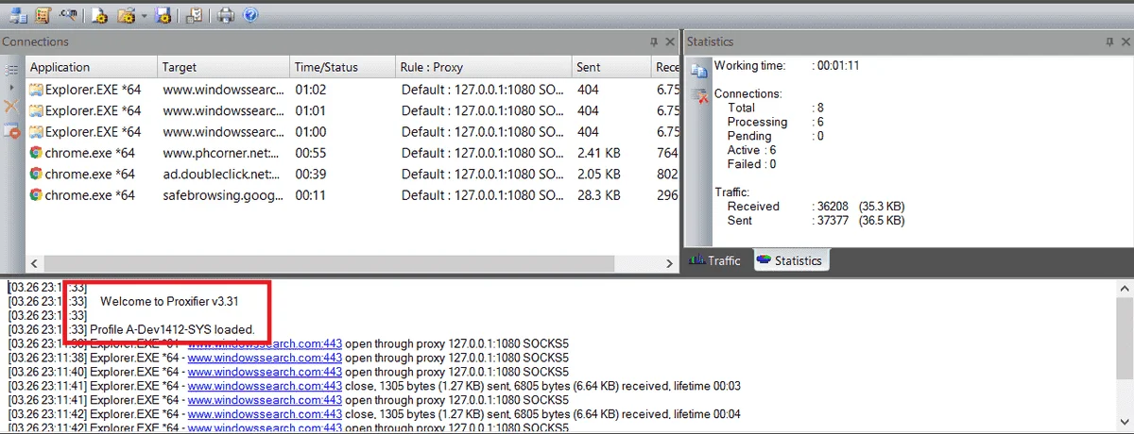Click the Open Profile folder icon

coord(126,15)
